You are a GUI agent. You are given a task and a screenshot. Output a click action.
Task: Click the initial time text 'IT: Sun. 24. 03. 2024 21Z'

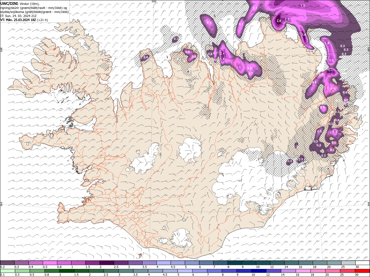coord(18,16)
